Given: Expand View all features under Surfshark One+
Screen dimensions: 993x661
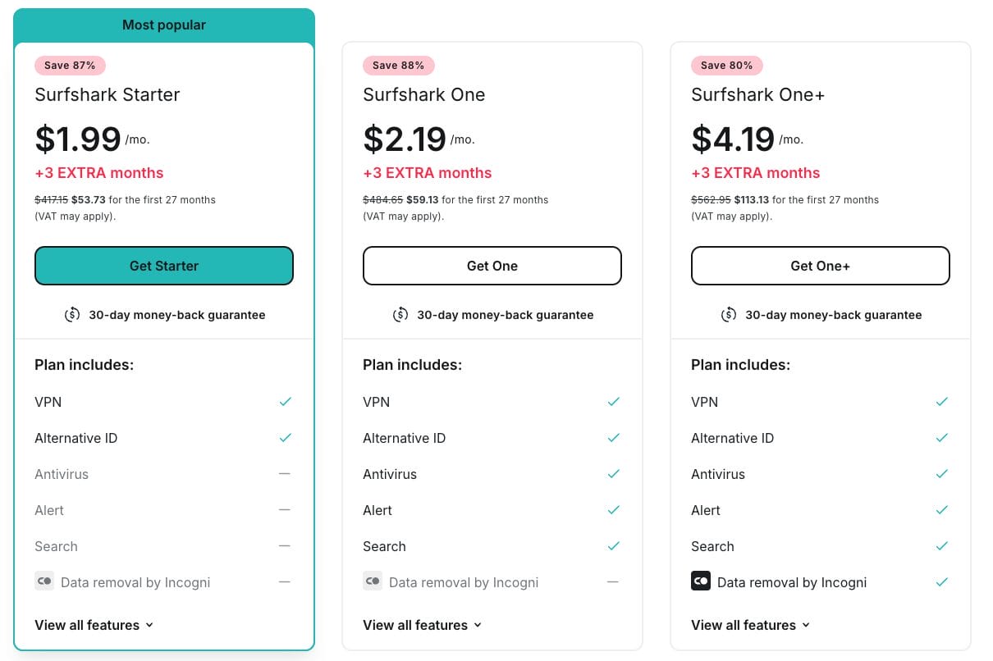Looking at the screenshot, I should (x=751, y=625).
